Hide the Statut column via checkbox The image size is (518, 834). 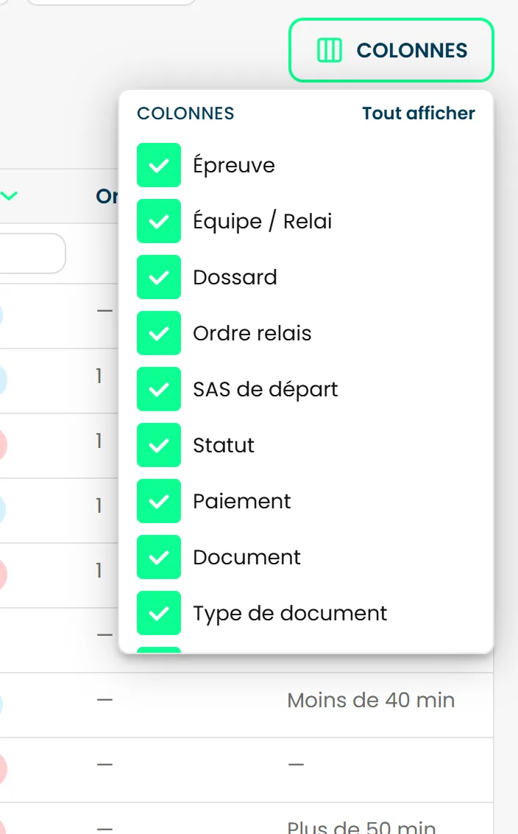[x=159, y=445]
